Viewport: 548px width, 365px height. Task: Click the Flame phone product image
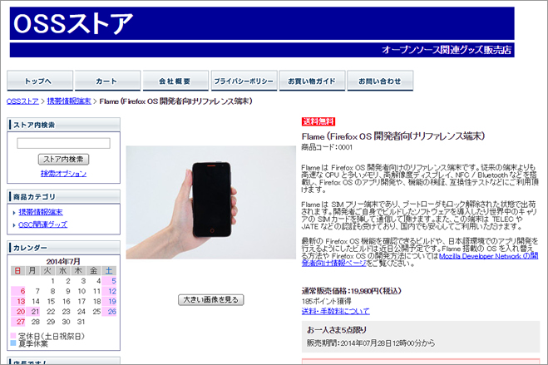click(x=210, y=202)
